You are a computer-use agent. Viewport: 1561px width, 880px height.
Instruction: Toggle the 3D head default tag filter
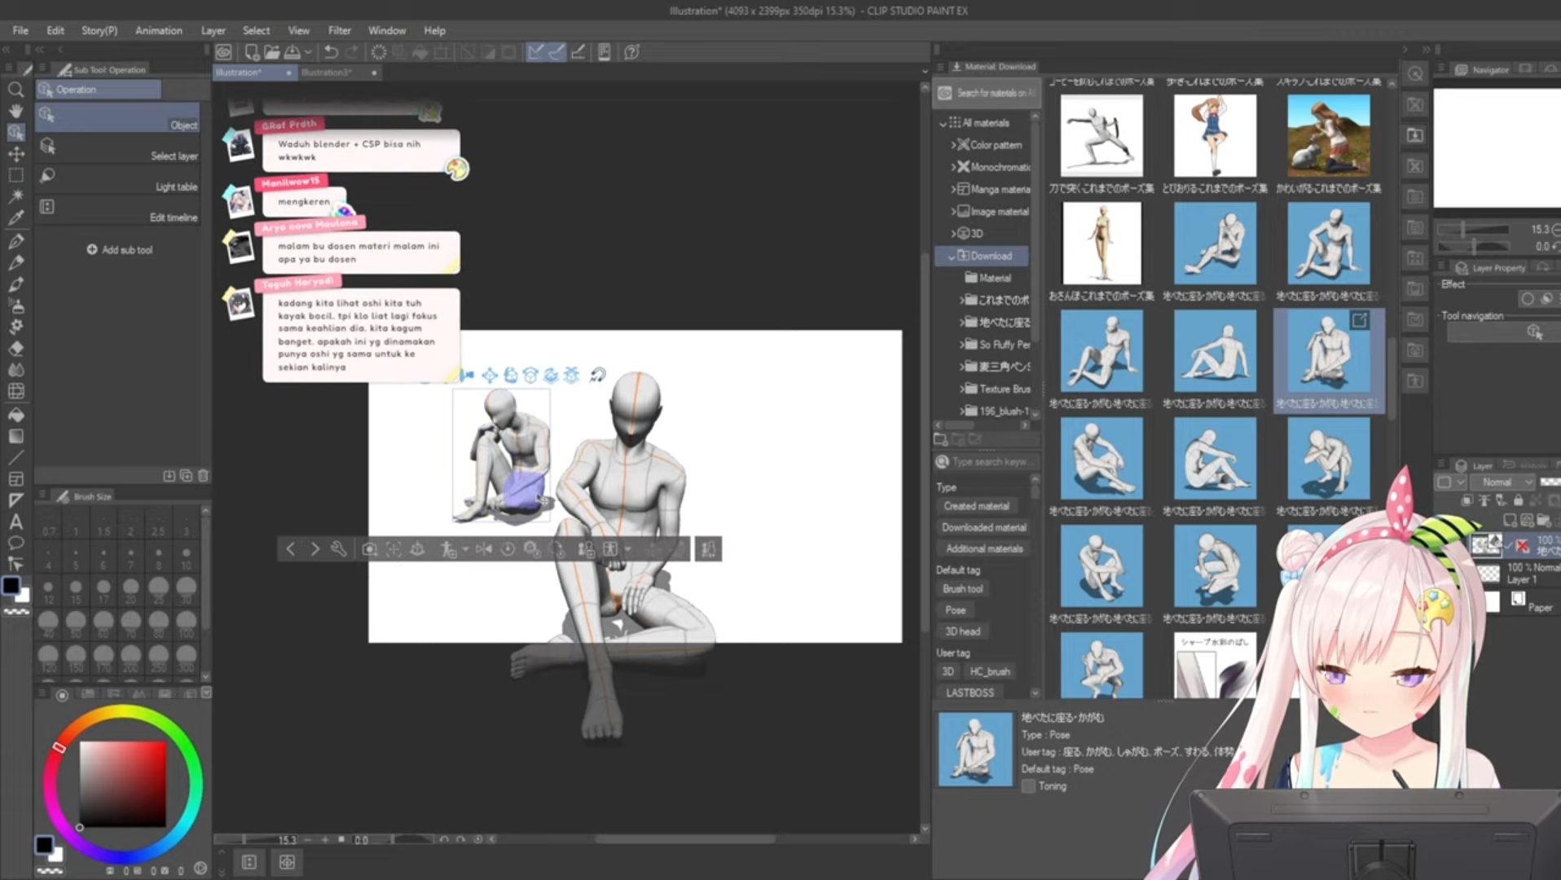click(962, 631)
